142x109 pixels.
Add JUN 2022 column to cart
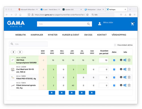[72, 93]
